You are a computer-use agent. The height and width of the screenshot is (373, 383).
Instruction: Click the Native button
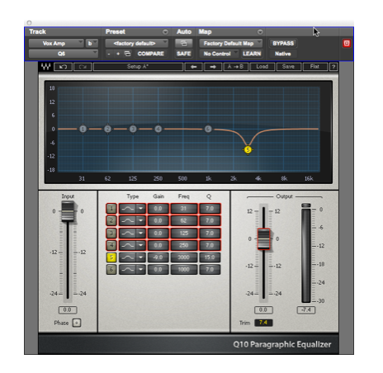tap(283, 54)
